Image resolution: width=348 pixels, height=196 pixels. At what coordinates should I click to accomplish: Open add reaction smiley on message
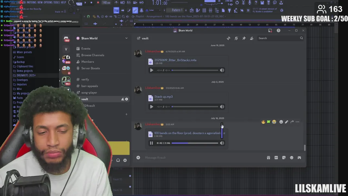[281, 122]
